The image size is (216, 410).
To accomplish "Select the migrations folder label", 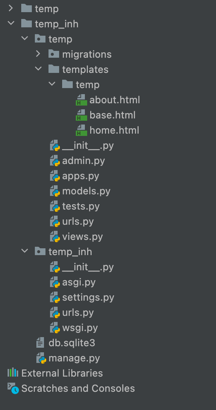I will tap(87, 55).
